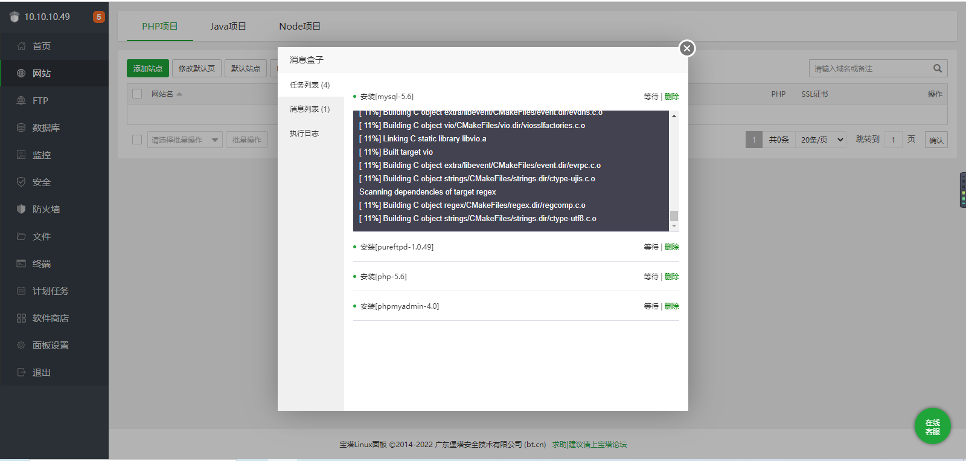
Task: Click the install log scrollbar down arrow
Action: point(674,226)
